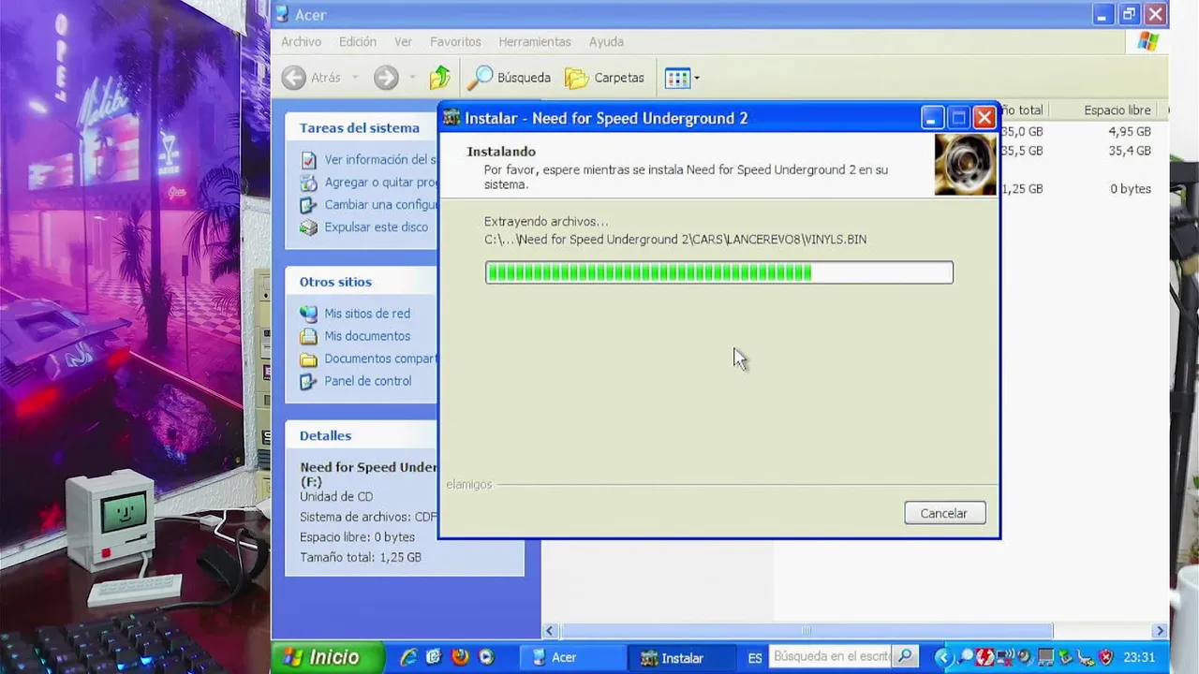This screenshot has width=1199, height=674.
Task: Open the Edición menu
Action: tap(358, 42)
